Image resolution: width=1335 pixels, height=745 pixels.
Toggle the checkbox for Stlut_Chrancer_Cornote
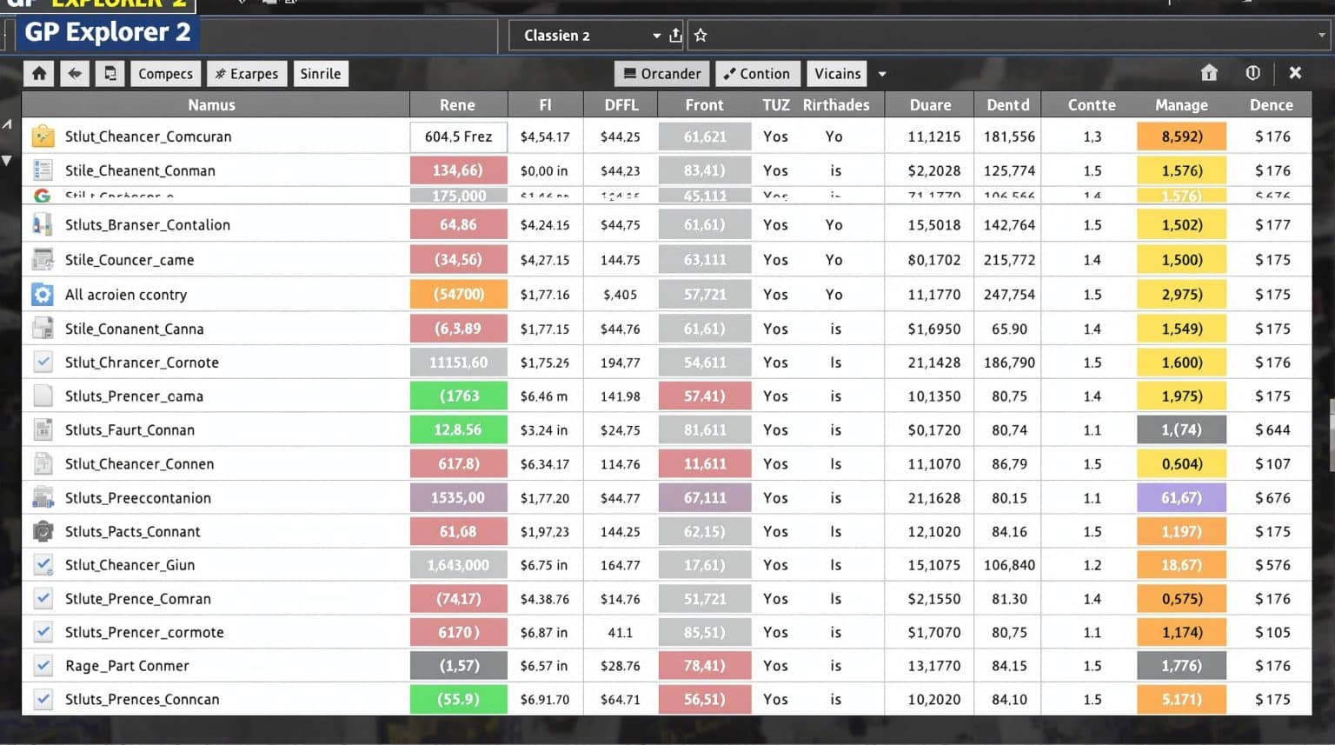(x=43, y=363)
